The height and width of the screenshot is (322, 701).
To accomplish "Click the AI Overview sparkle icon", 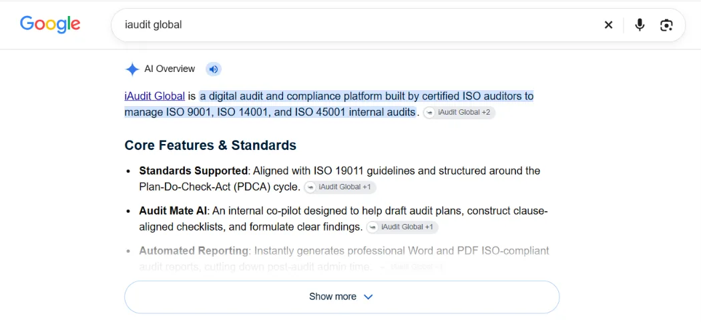I will (x=132, y=69).
